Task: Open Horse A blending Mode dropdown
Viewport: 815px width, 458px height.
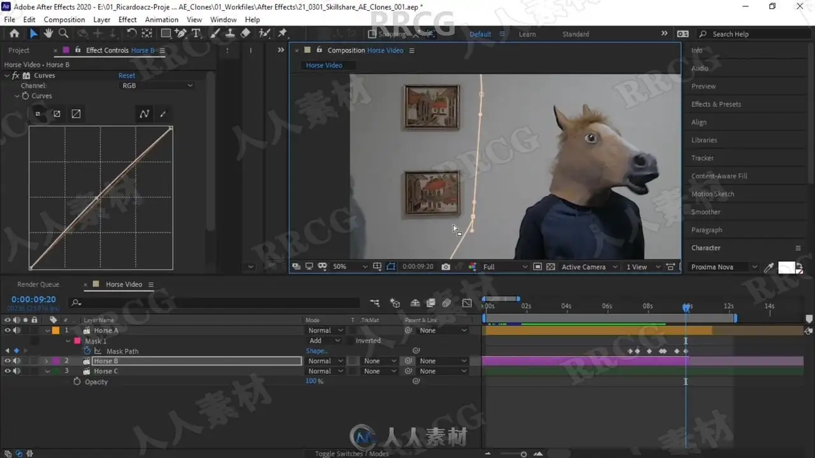Action: (x=325, y=331)
